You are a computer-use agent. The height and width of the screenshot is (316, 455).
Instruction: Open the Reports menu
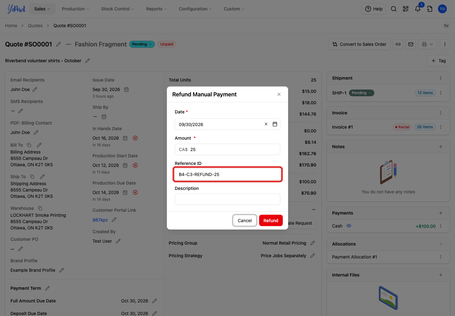[156, 9]
